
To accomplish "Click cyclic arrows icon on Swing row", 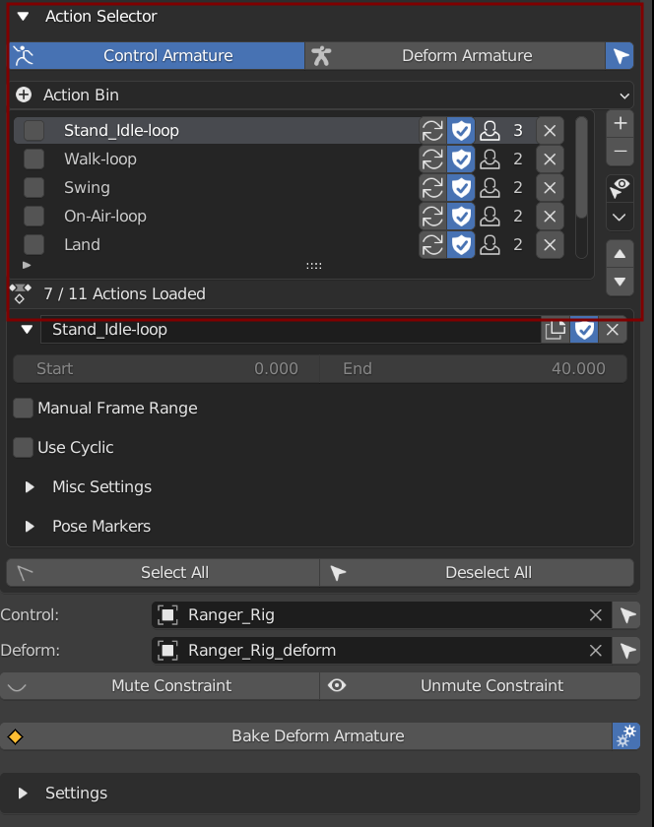I will (x=432, y=187).
